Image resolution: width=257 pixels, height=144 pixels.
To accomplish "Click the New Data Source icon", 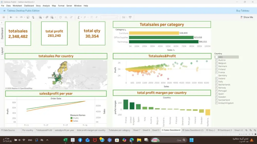I will [33, 17].
